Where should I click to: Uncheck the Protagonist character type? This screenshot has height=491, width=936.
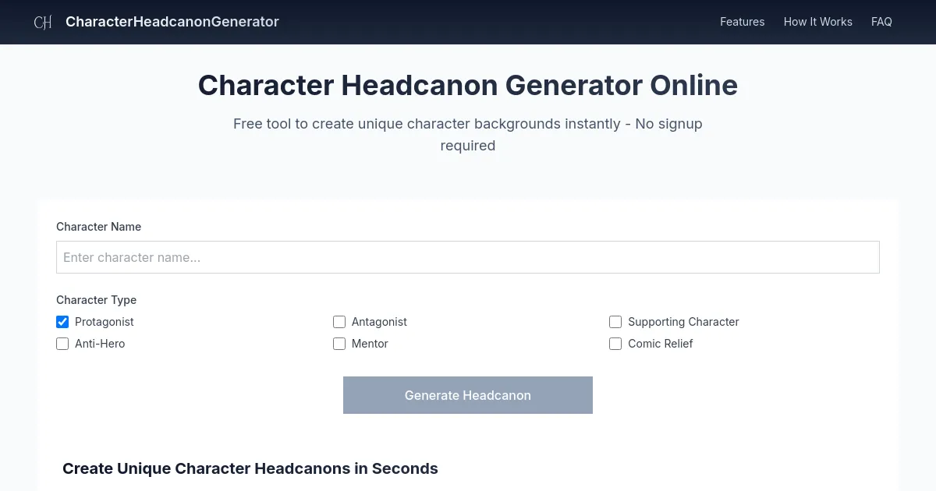click(62, 322)
